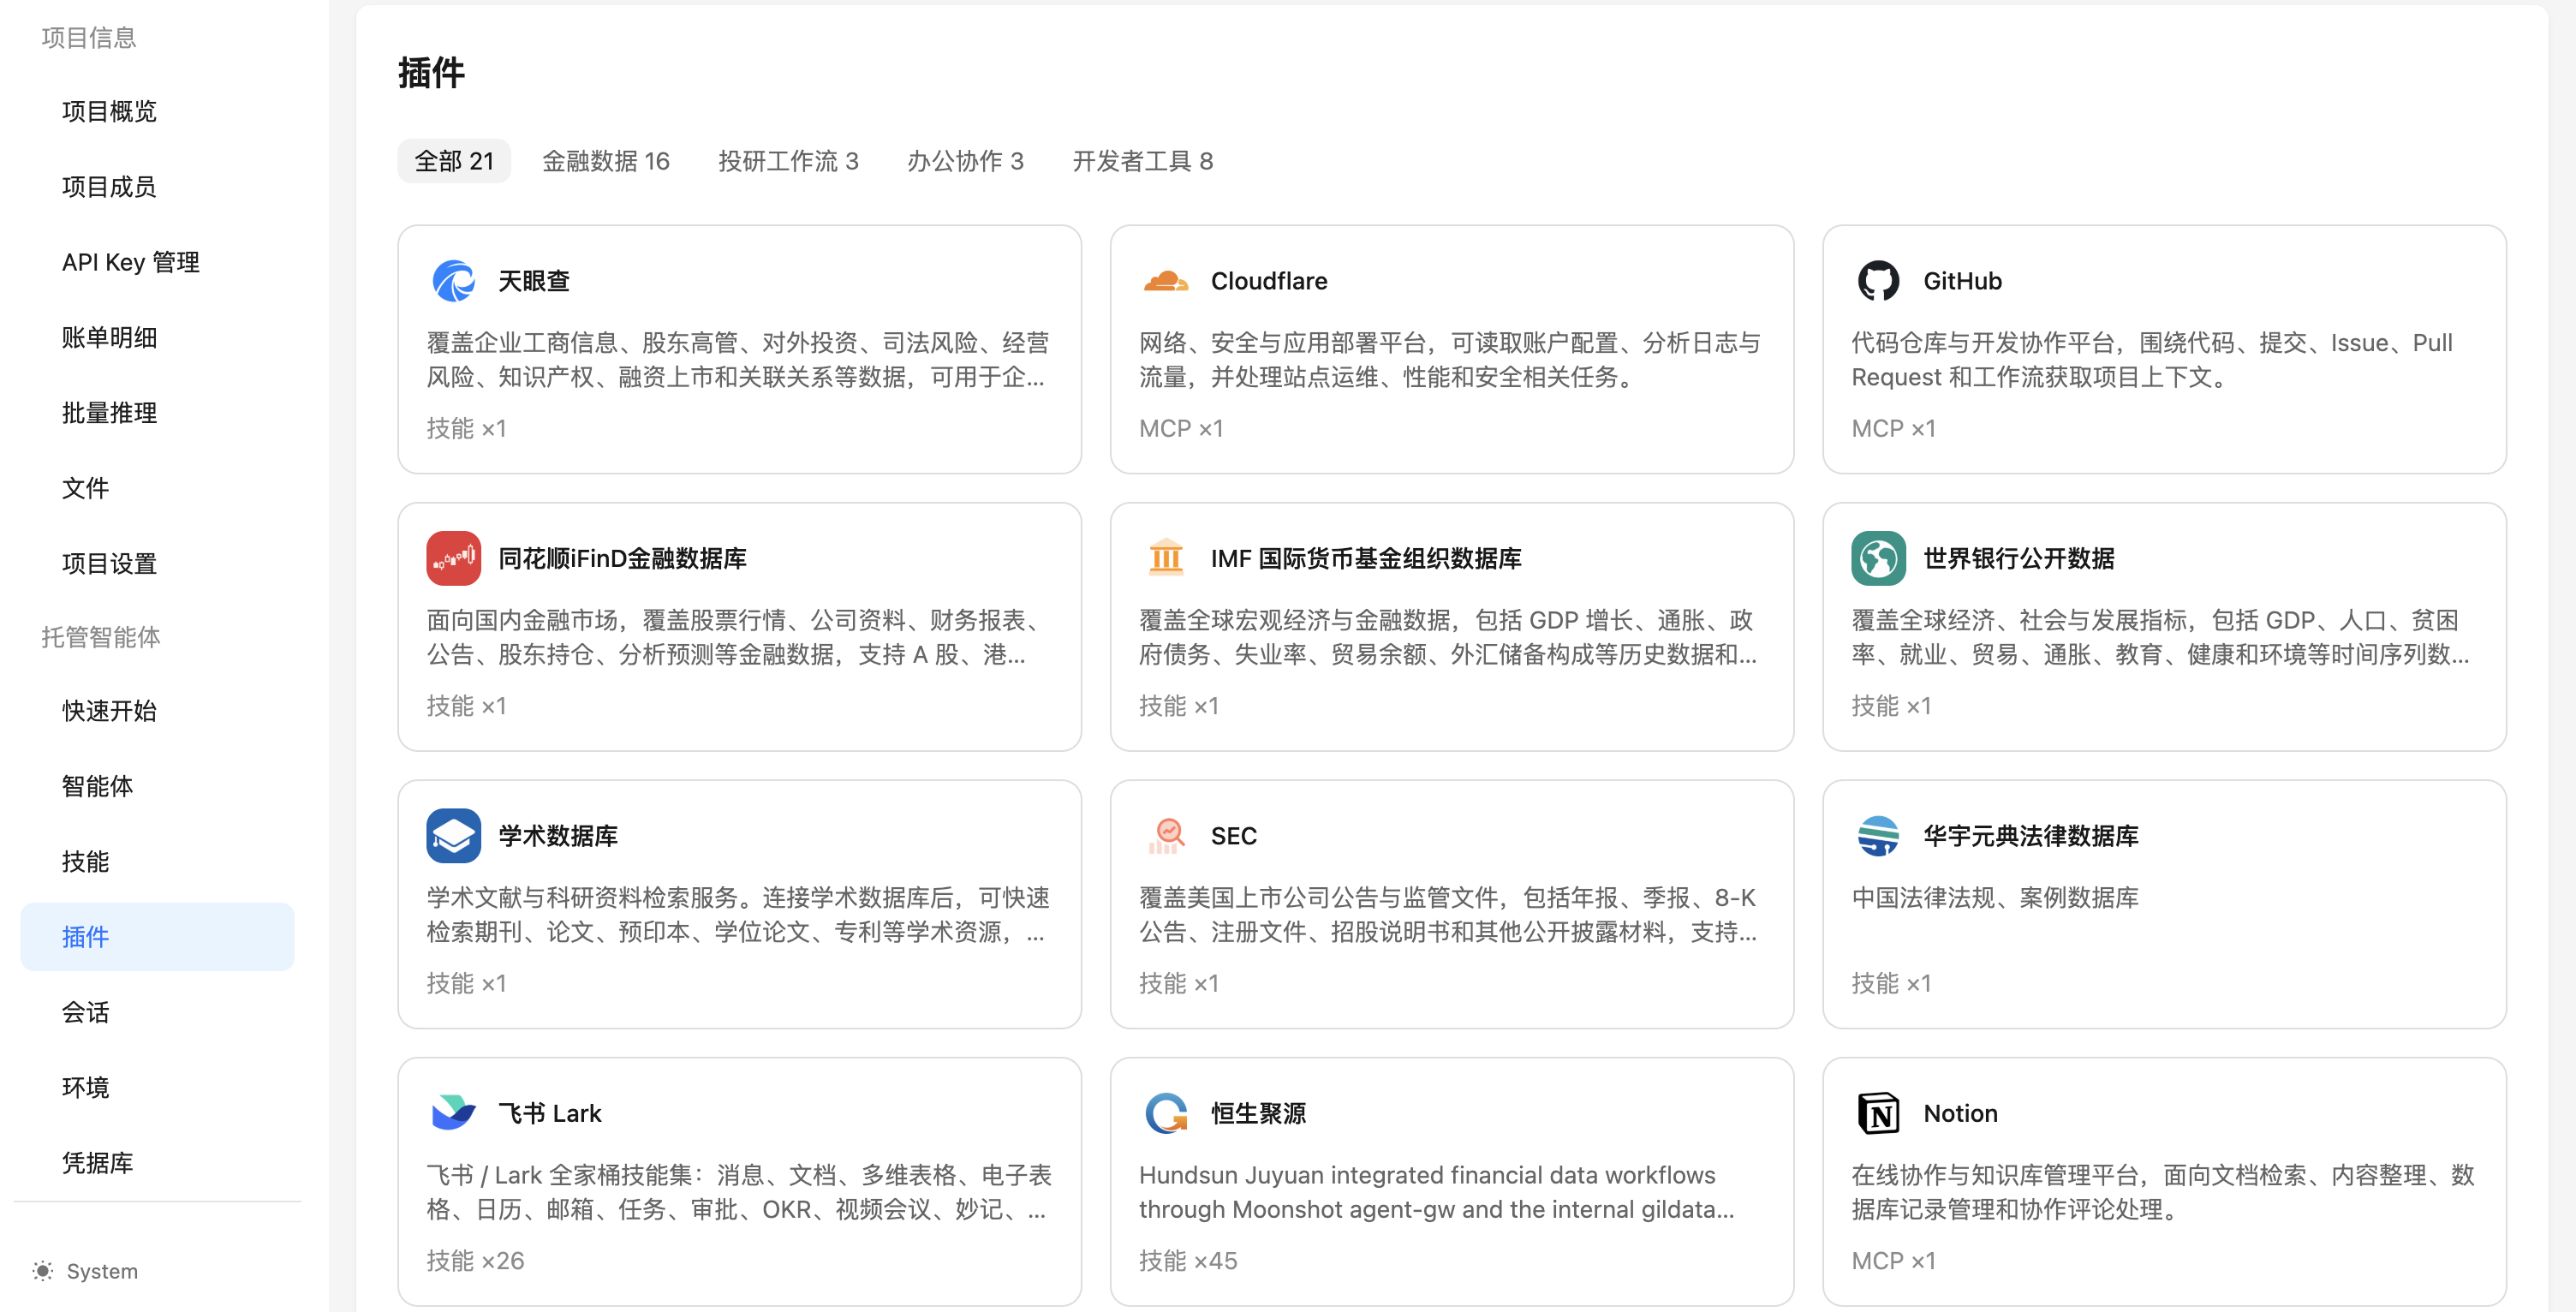
Task: Click MCP ×1 on the Notion card
Action: click(x=1893, y=1261)
